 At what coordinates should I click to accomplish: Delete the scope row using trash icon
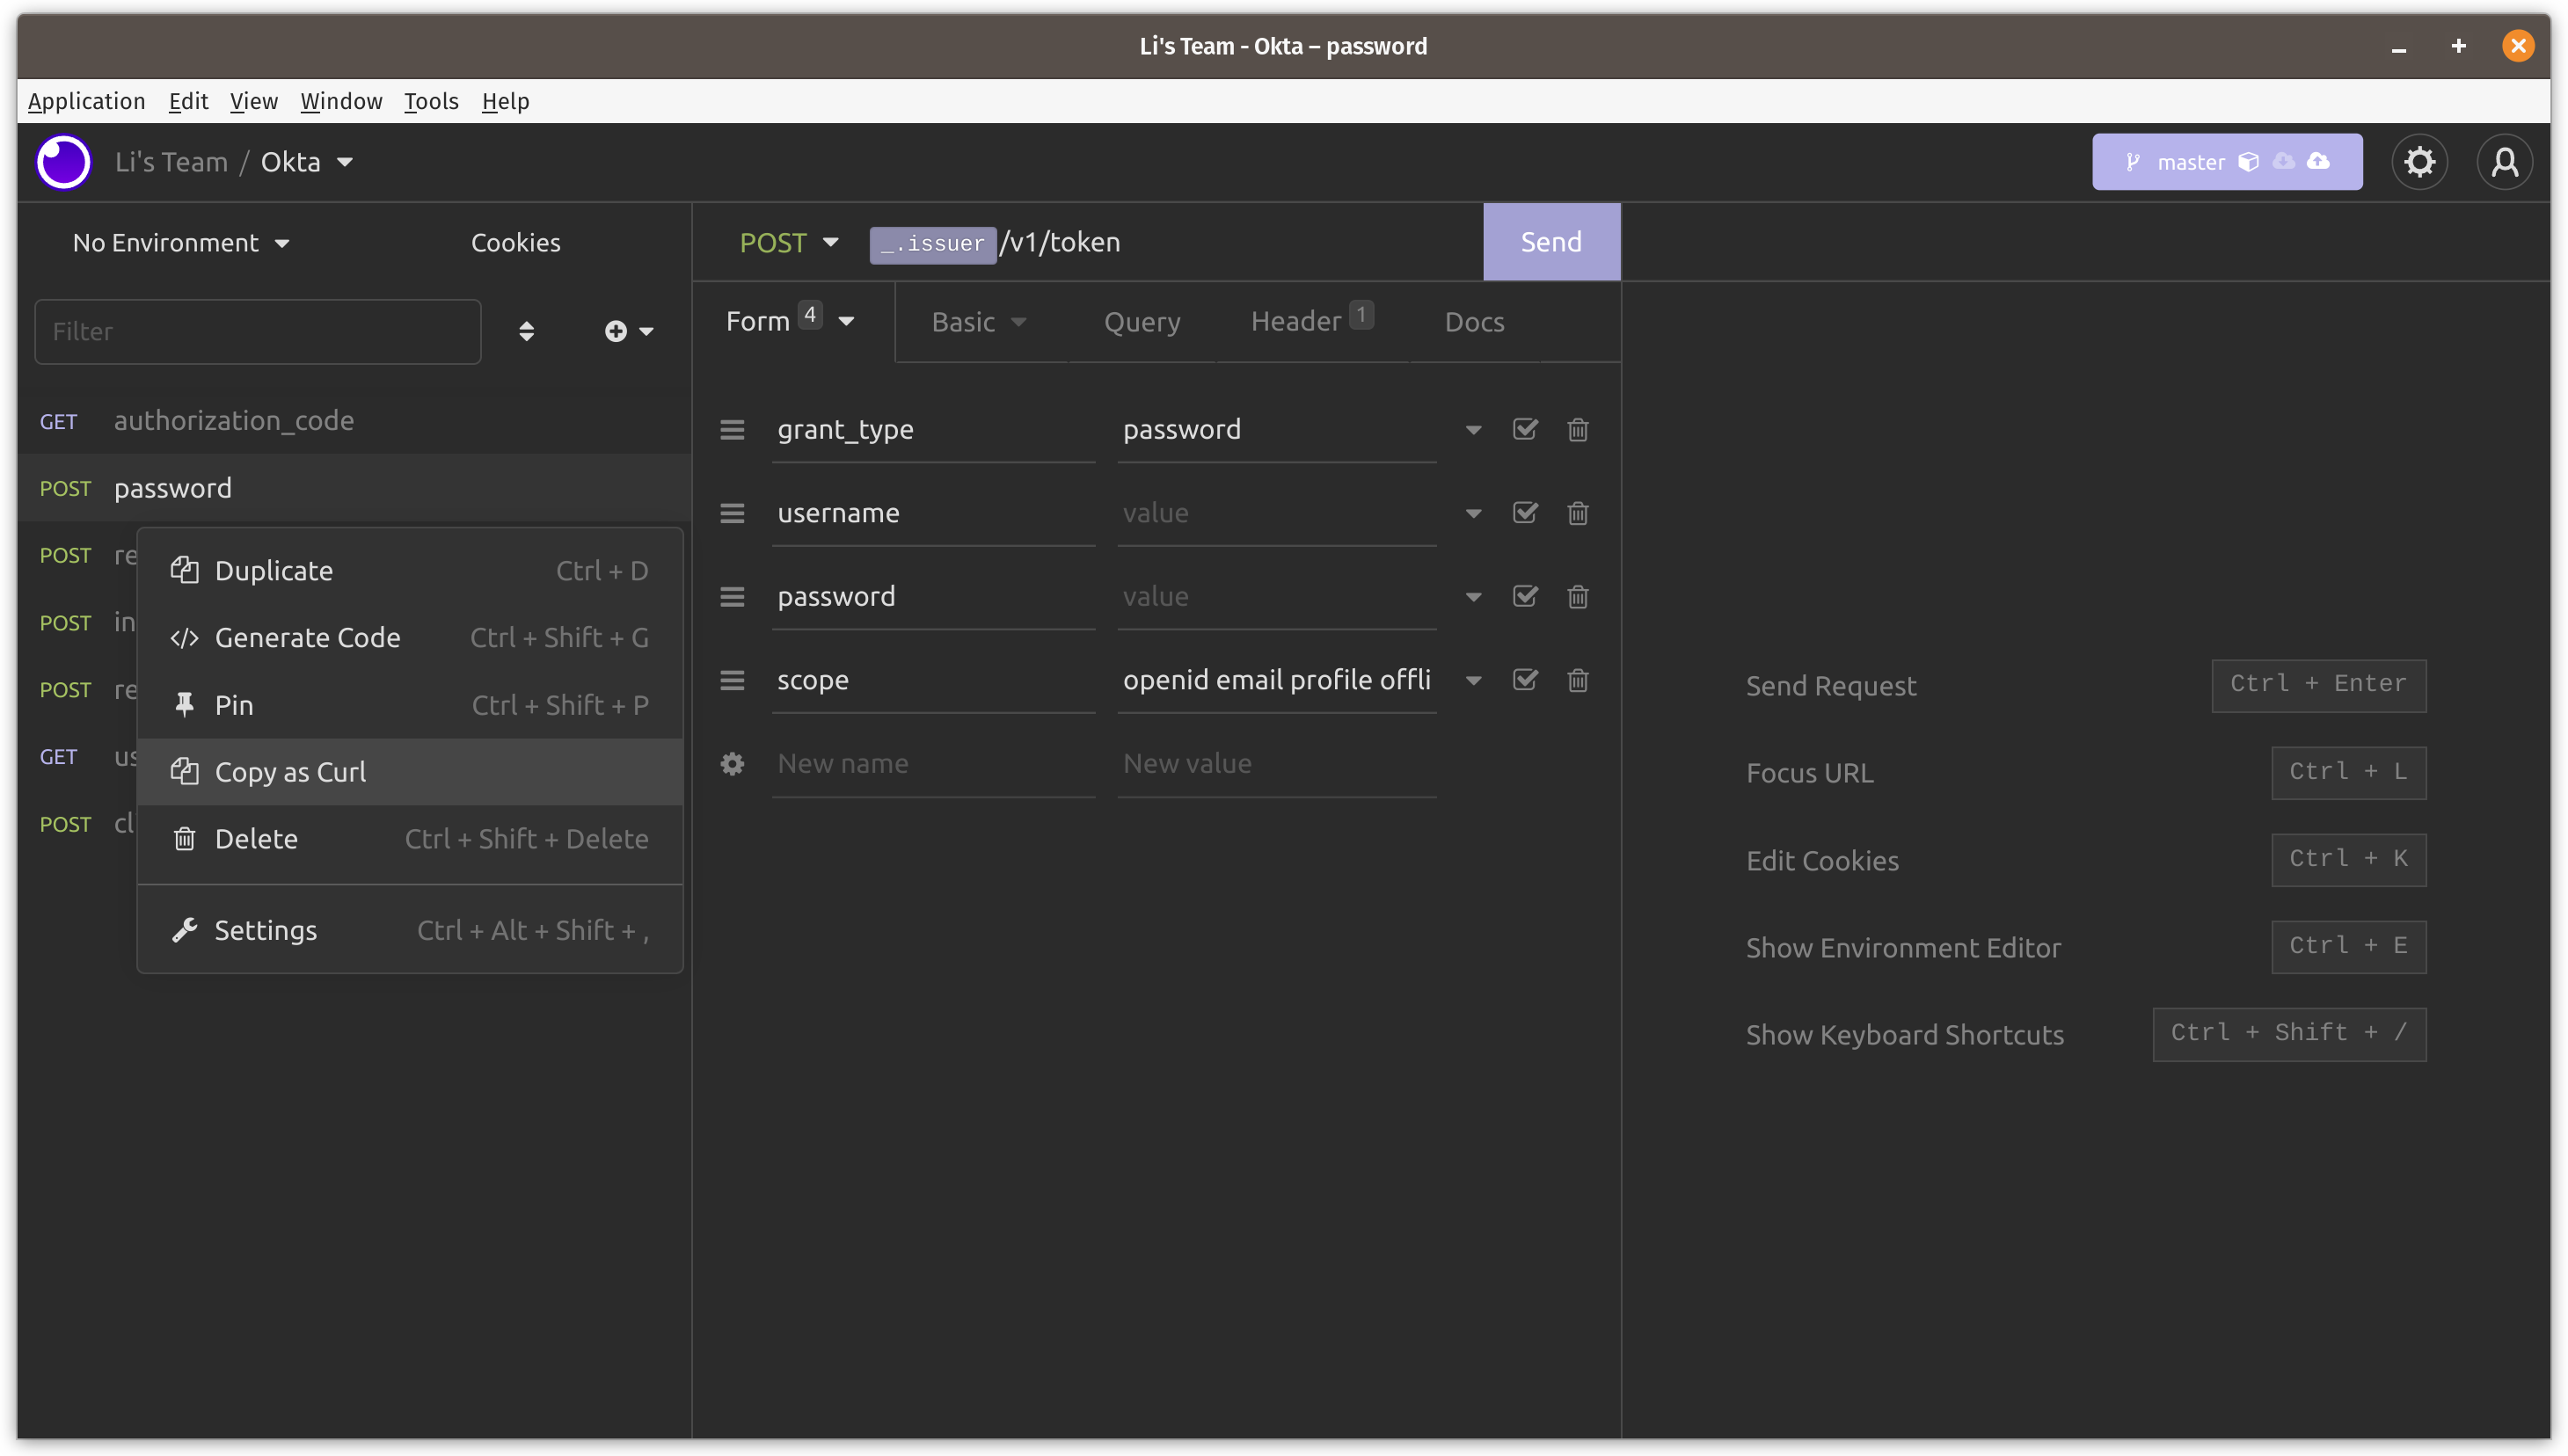[1577, 680]
